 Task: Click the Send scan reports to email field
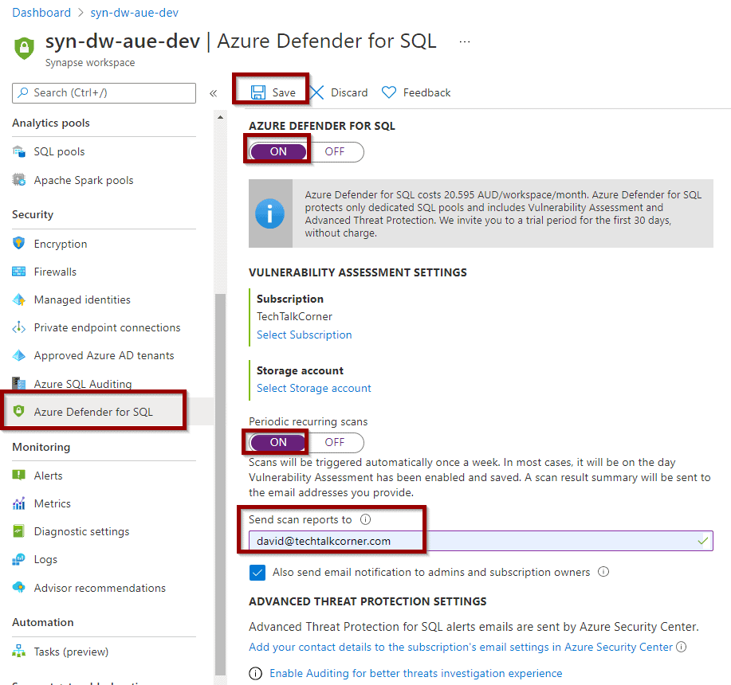pos(481,541)
